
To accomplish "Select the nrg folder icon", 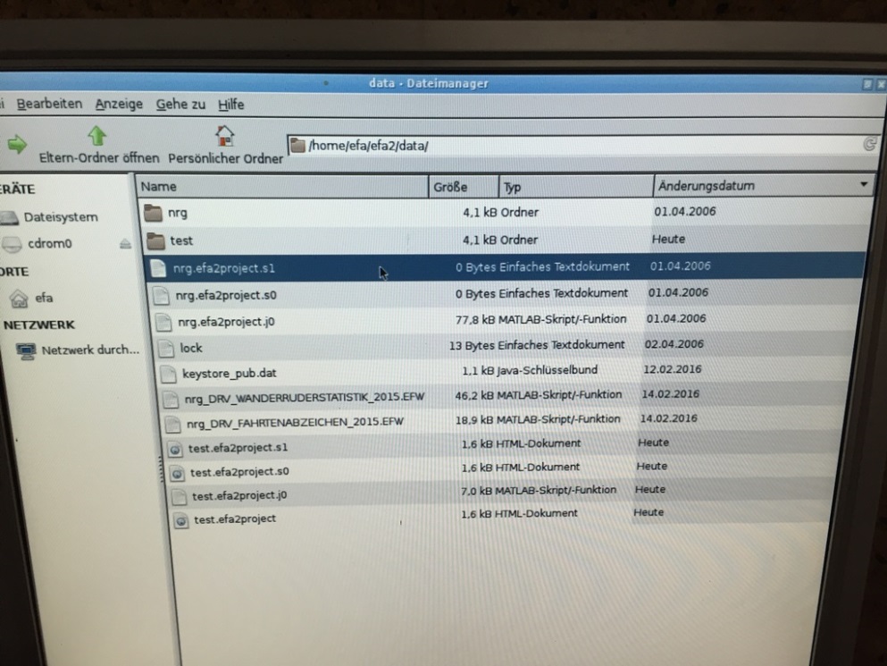I will (155, 214).
